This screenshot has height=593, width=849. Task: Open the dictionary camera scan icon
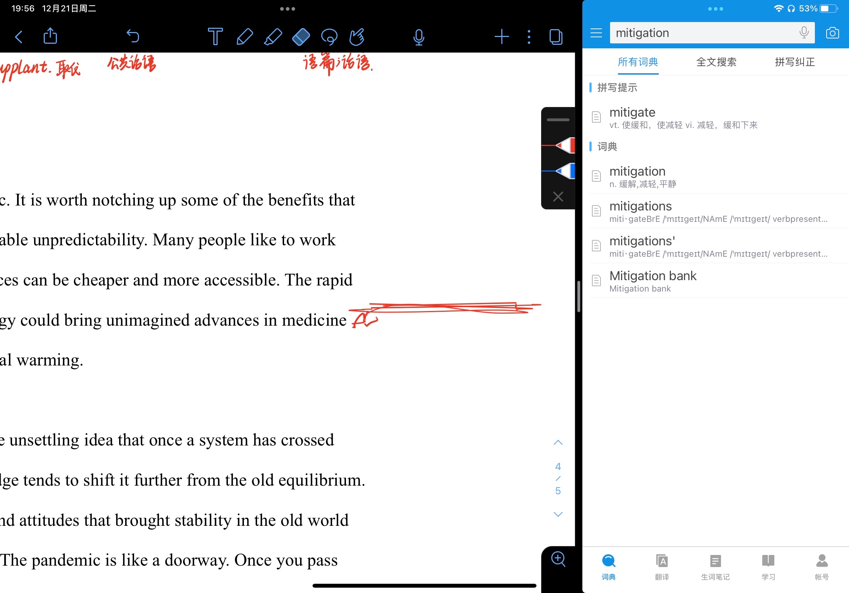coord(832,33)
